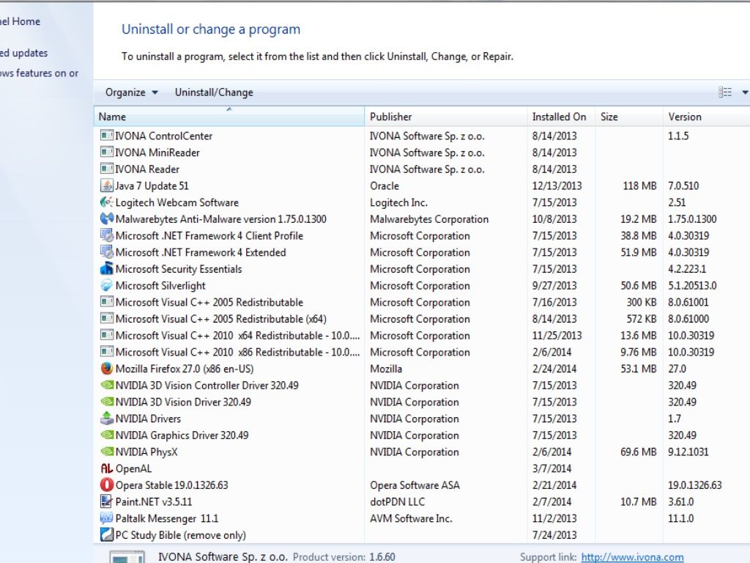Screen dimensions: 750x563
Task: Expand the view options dropdown arrow
Action: point(745,92)
